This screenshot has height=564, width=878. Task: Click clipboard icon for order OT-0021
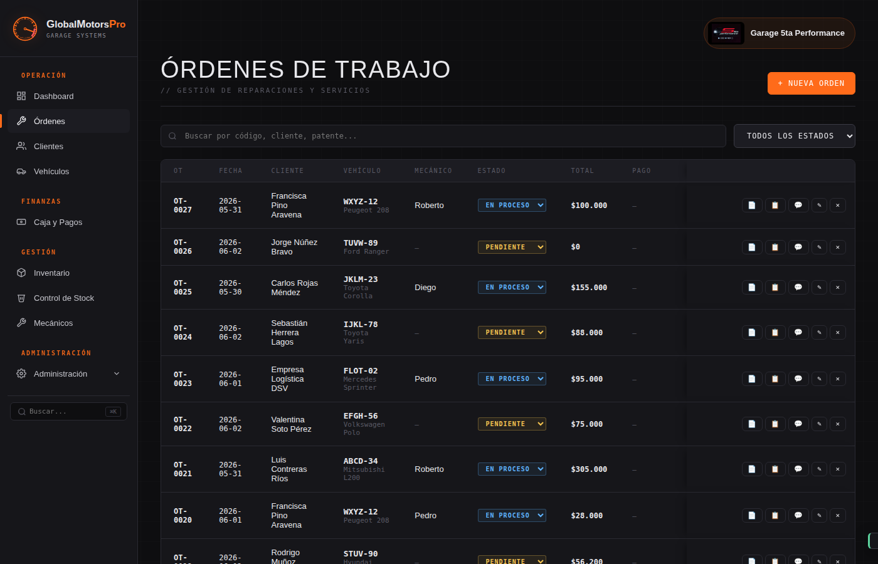[x=775, y=469]
